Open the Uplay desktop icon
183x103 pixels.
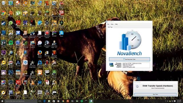[25, 63]
